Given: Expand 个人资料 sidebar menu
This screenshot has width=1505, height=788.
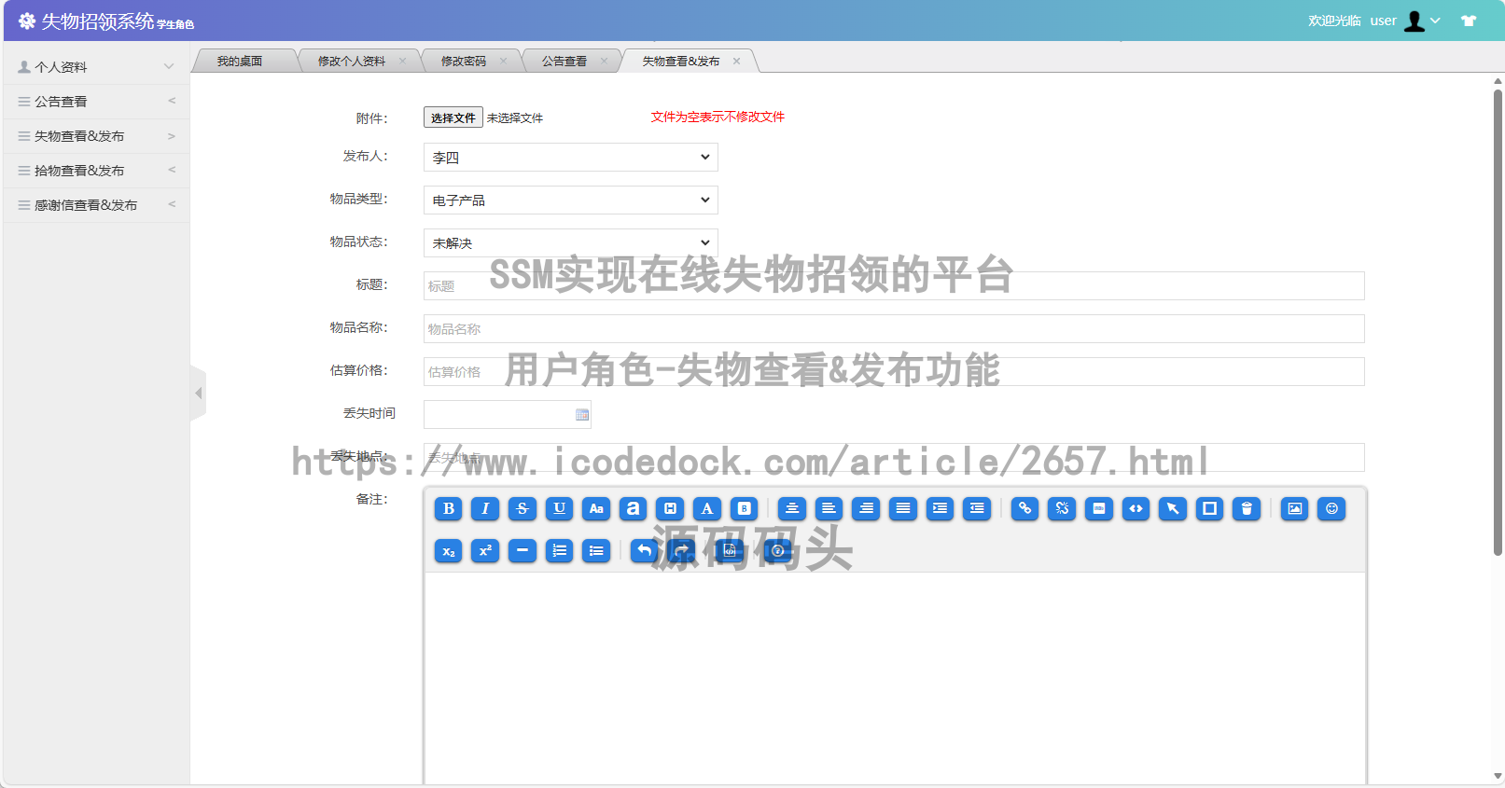Looking at the screenshot, I should coord(96,67).
